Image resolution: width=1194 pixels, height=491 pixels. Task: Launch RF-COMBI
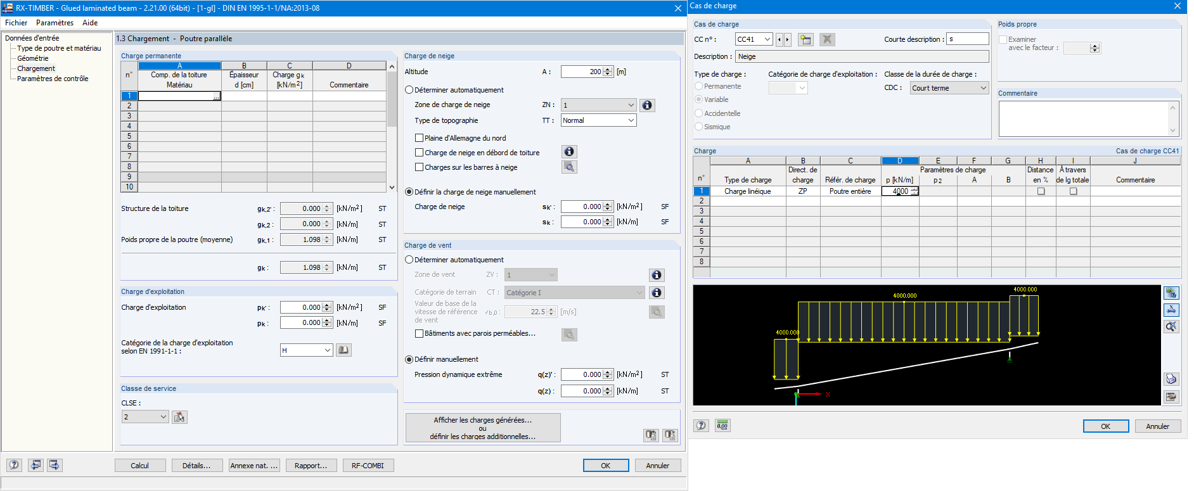click(x=368, y=466)
